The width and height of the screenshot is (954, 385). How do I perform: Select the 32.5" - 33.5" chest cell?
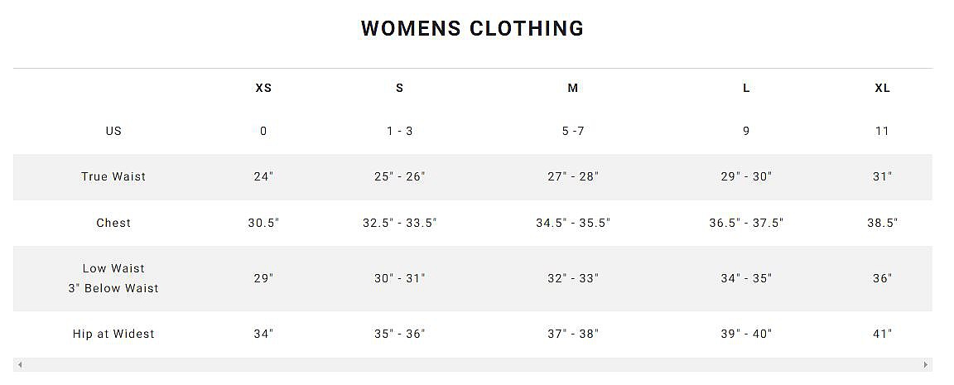coord(400,224)
